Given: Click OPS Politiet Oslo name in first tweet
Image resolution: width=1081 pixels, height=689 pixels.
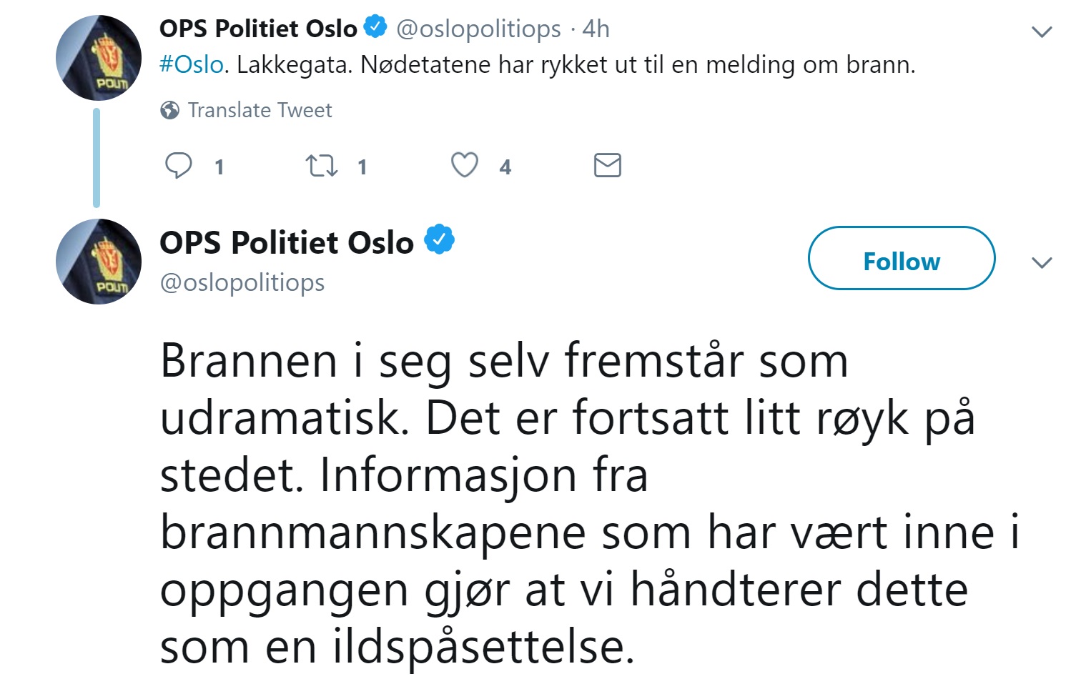Looking at the screenshot, I should [258, 29].
